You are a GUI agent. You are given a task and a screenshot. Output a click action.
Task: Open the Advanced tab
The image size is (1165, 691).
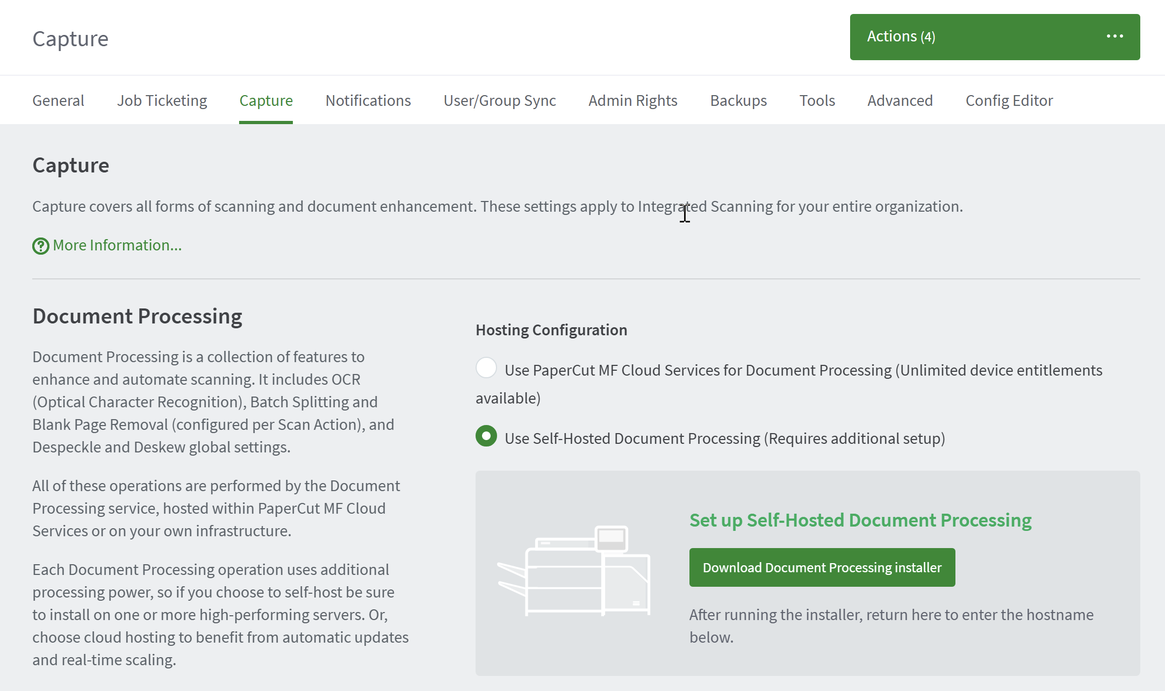coord(900,100)
